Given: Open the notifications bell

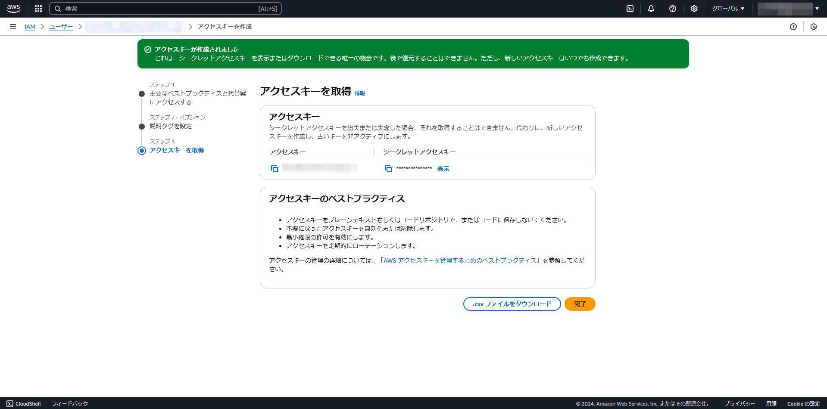Looking at the screenshot, I should [651, 9].
